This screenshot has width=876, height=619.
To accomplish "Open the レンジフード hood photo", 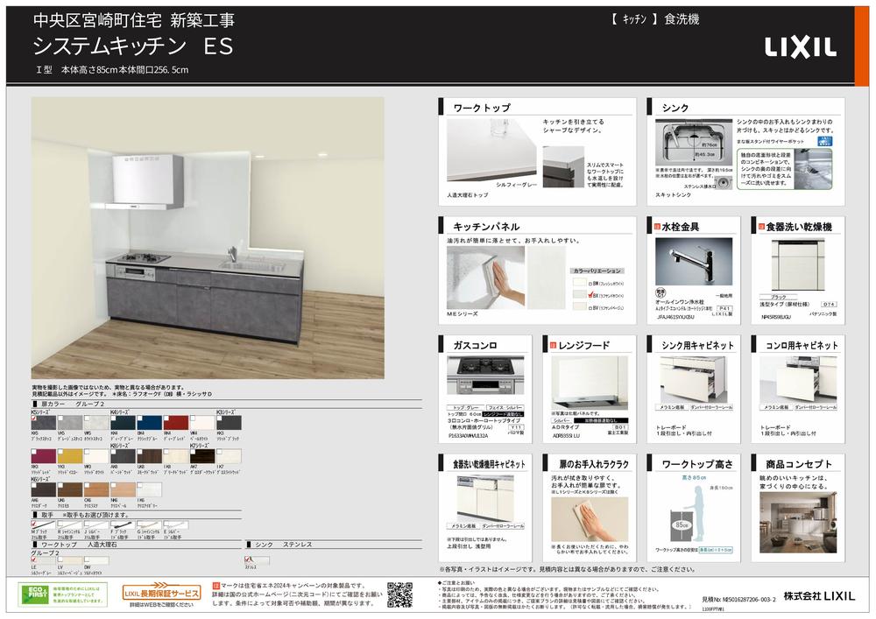I will (x=590, y=383).
